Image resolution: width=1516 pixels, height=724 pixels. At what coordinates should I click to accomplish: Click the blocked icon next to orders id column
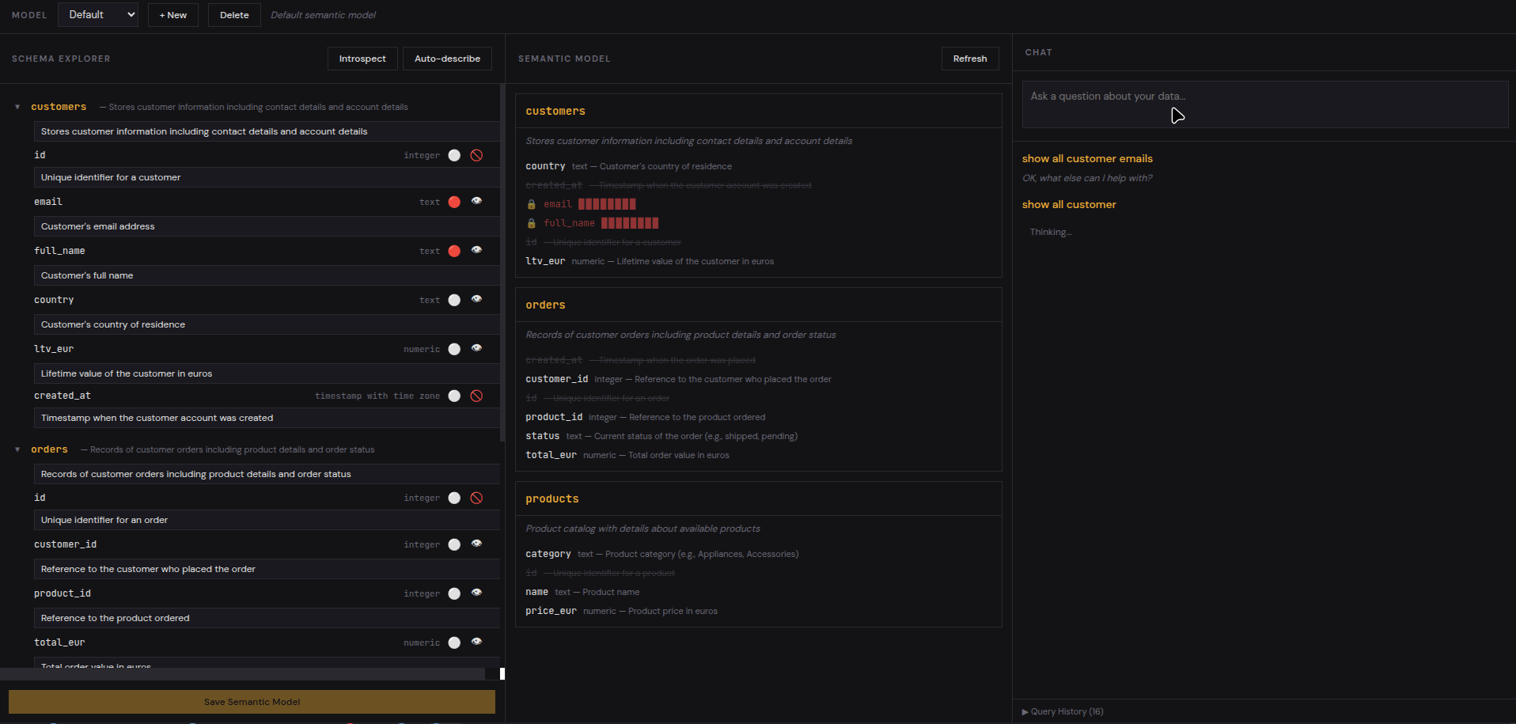tap(476, 498)
